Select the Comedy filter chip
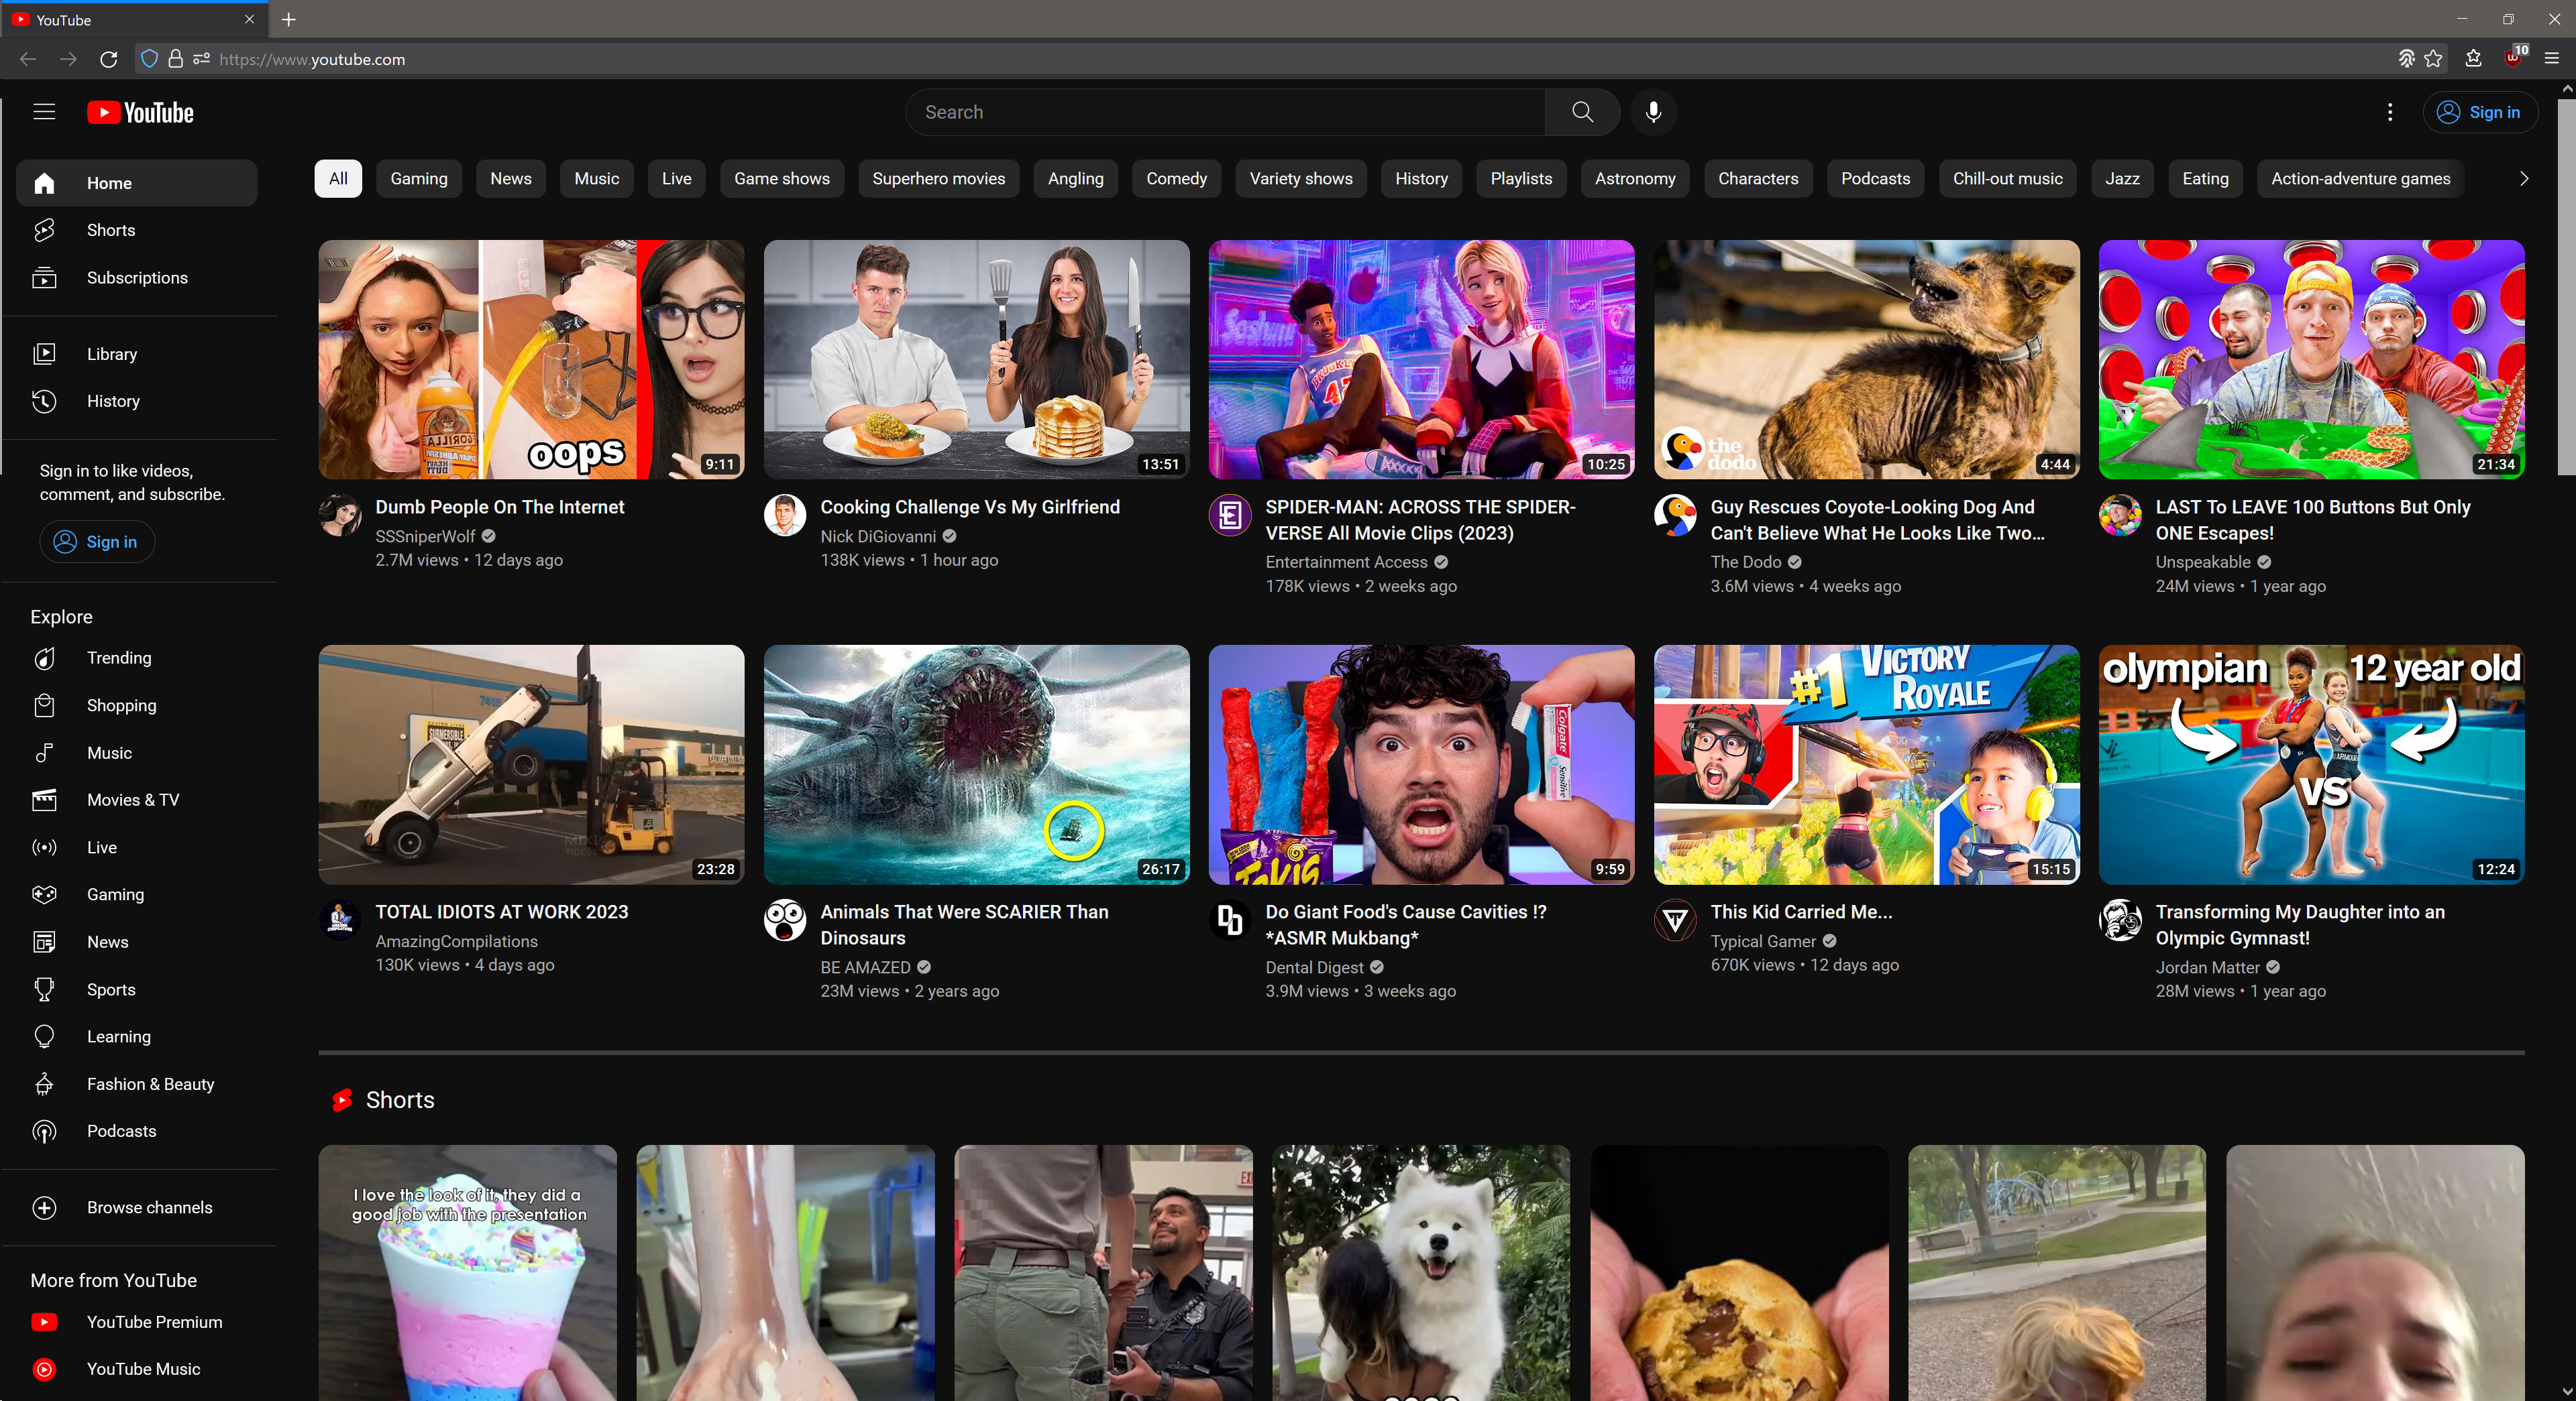The width and height of the screenshot is (2576, 1401). (1176, 179)
